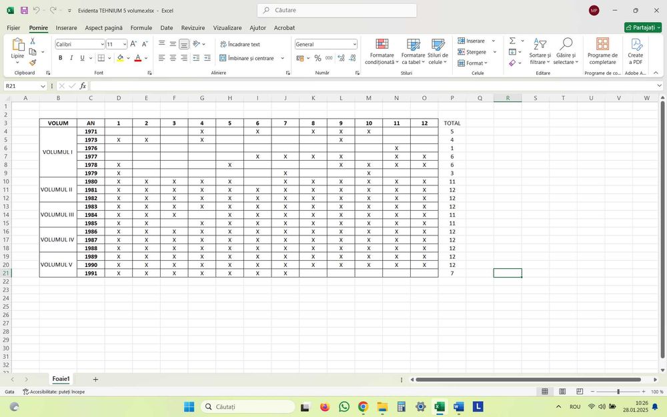667x417 pixels.
Task: Click the Clear eraser icon in Editare
Action: [512, 63]
